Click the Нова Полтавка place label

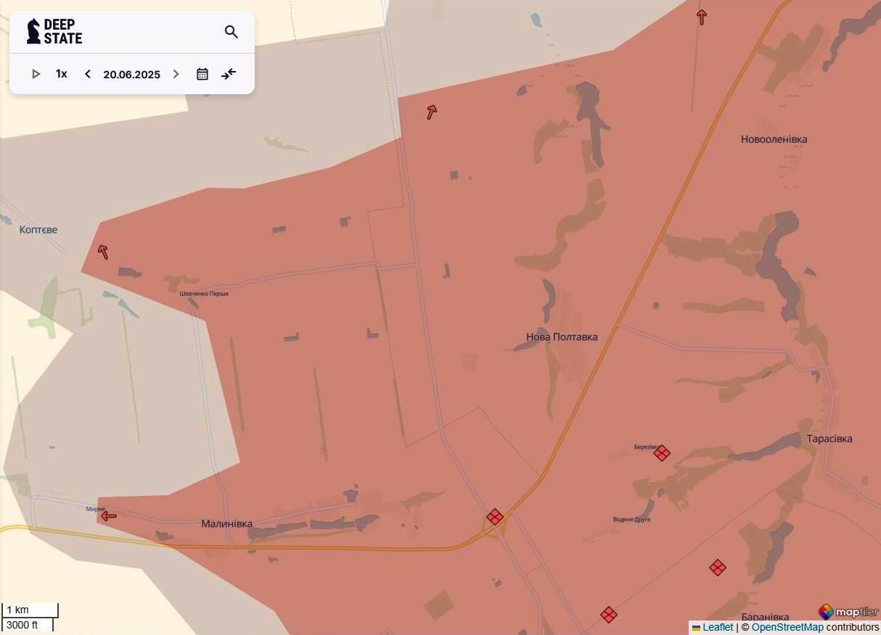pyautogui.click(x=562, y=337)
